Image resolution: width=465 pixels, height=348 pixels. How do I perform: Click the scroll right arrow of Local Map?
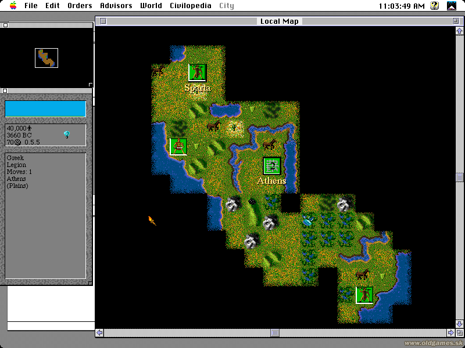(450, 332)
